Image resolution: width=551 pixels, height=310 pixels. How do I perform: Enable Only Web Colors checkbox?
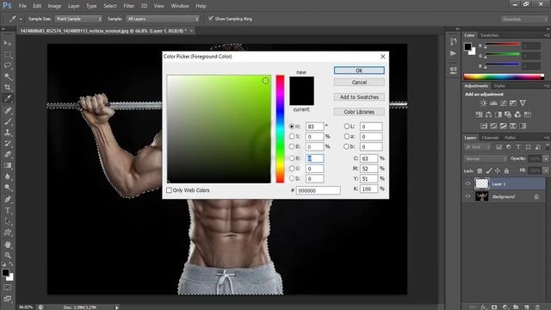tap(169, 190)
